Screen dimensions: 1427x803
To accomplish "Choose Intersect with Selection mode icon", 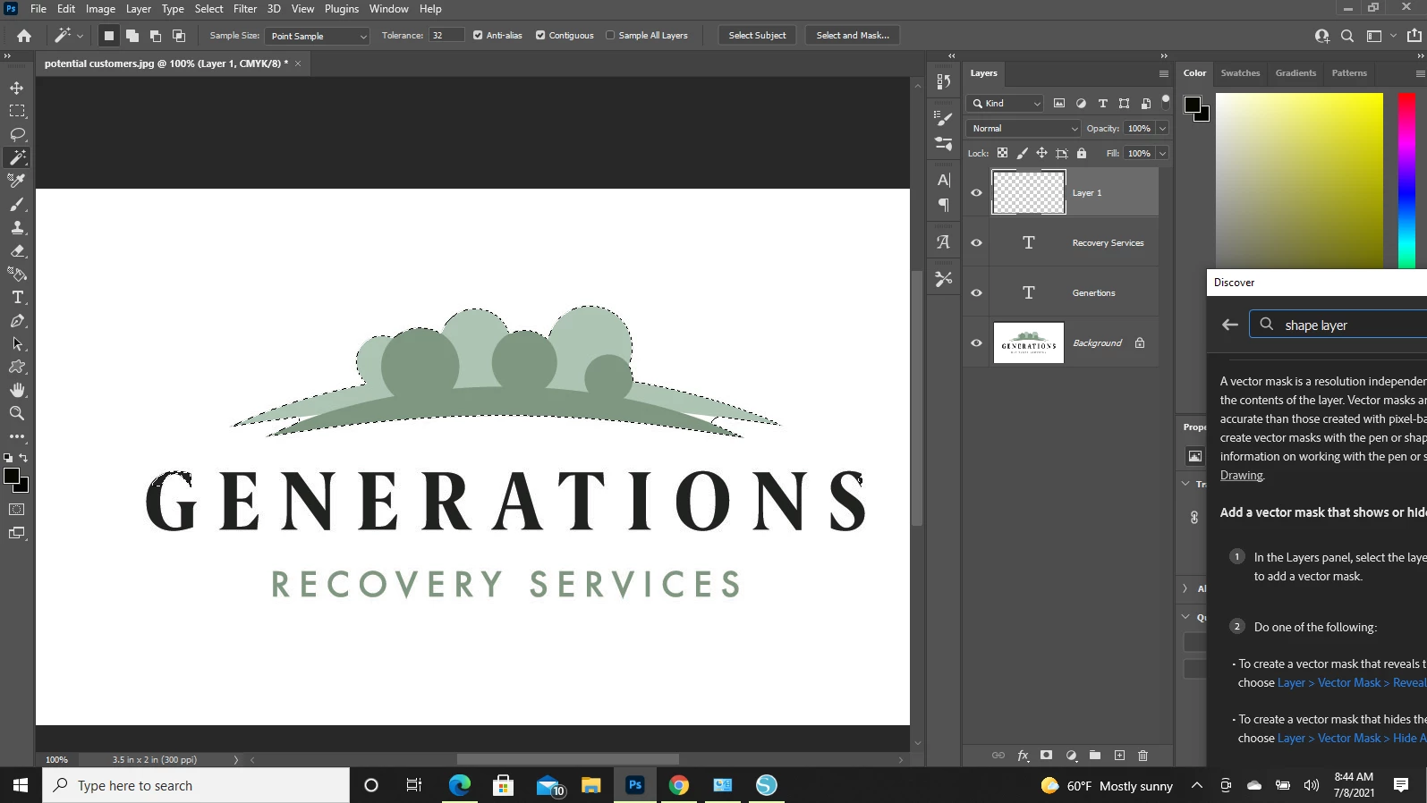I will pyautogui.click(x=179, y=36).
